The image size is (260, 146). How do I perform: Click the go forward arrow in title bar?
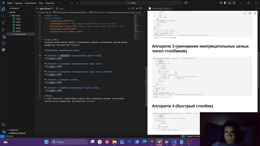point(77,3)
